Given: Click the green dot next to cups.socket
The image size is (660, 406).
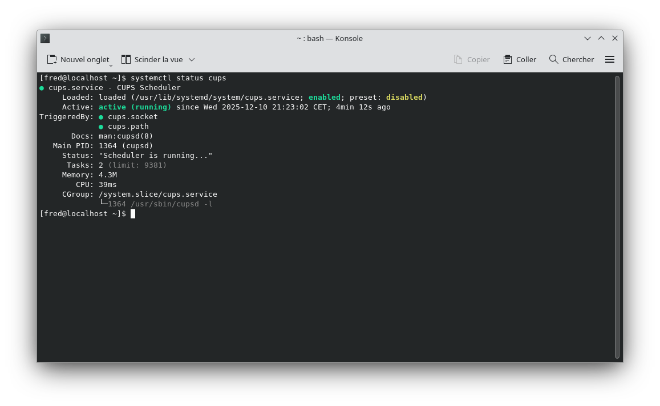Looking at the screenshot, I should click(x=100, y=116).
